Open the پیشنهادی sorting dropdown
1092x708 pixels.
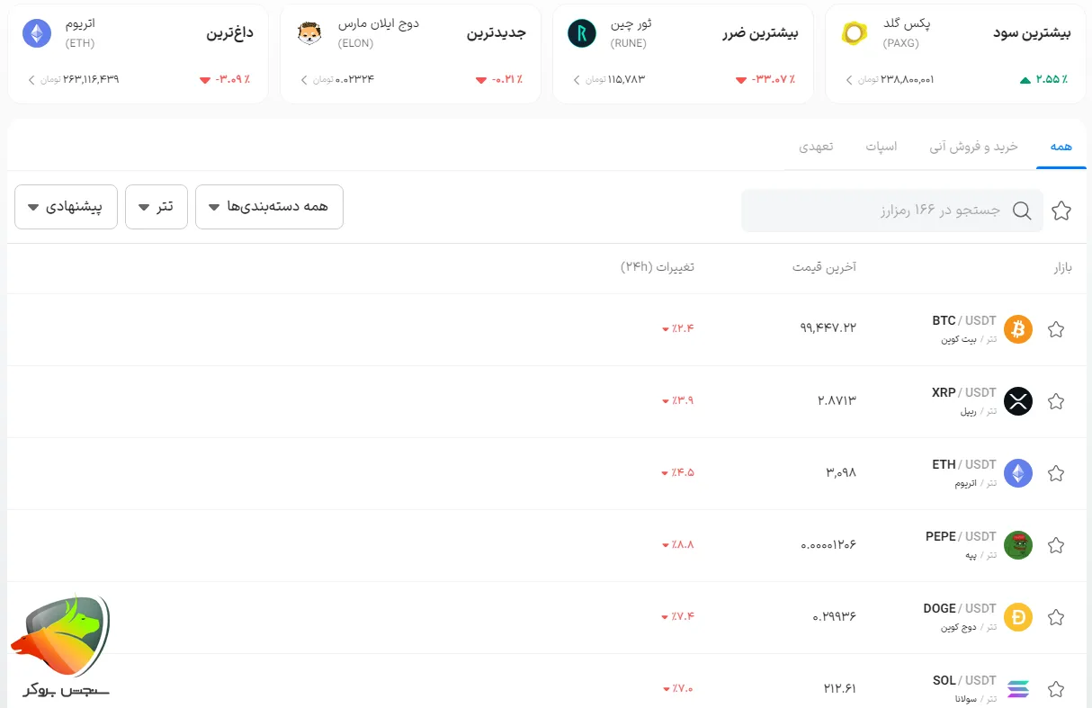coord(66,206)
